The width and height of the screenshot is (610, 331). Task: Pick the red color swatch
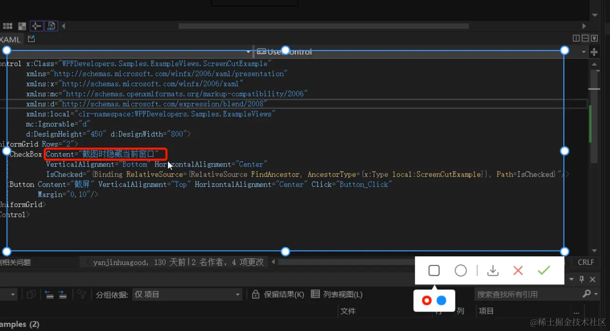(x=426, y=301)
